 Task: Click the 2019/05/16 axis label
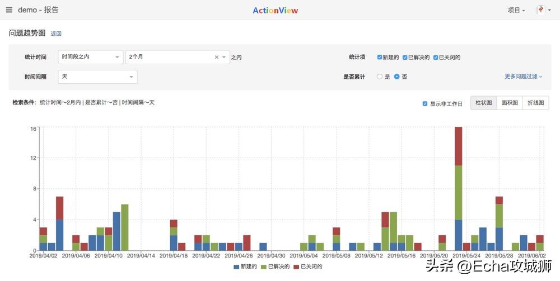click(x=402, y=256)
